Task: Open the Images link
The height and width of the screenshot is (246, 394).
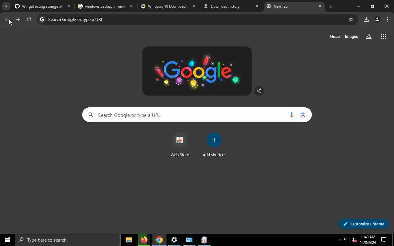Action: coord(352,36)
